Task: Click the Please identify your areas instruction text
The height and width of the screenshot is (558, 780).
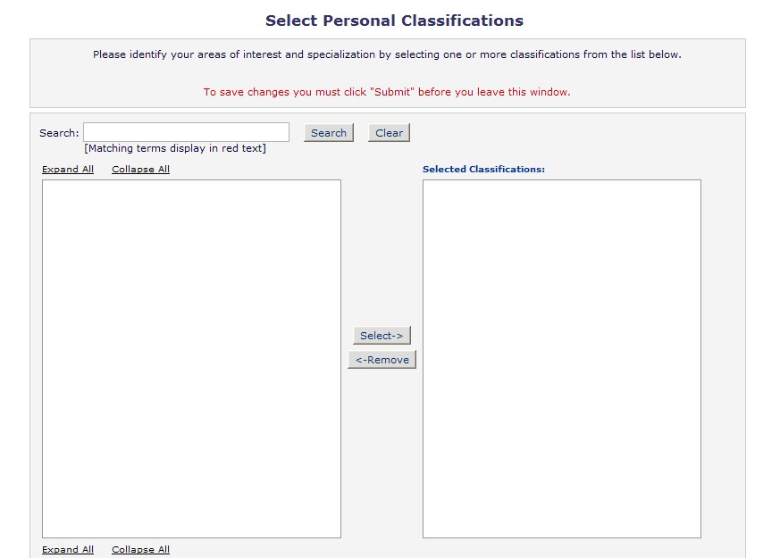Action: pyautogui.click(x=387, y=54)
